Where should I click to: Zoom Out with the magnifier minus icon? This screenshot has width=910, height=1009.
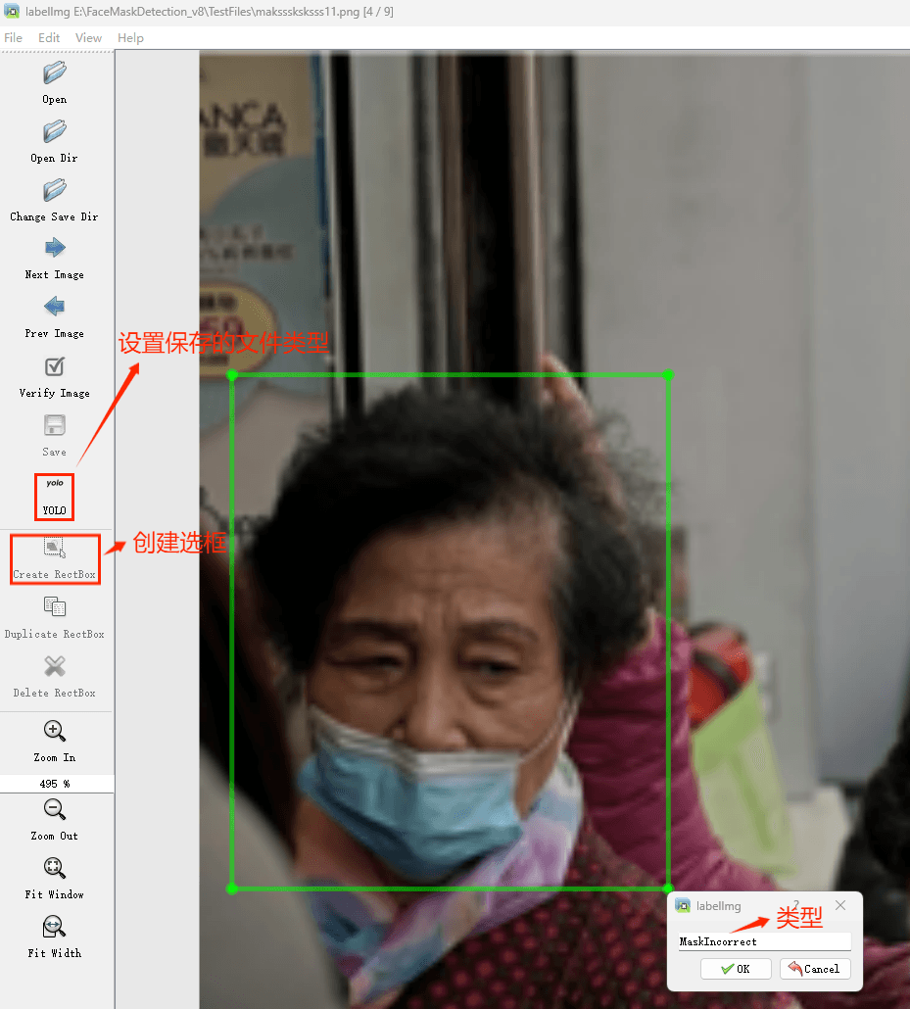click(55, 809)
